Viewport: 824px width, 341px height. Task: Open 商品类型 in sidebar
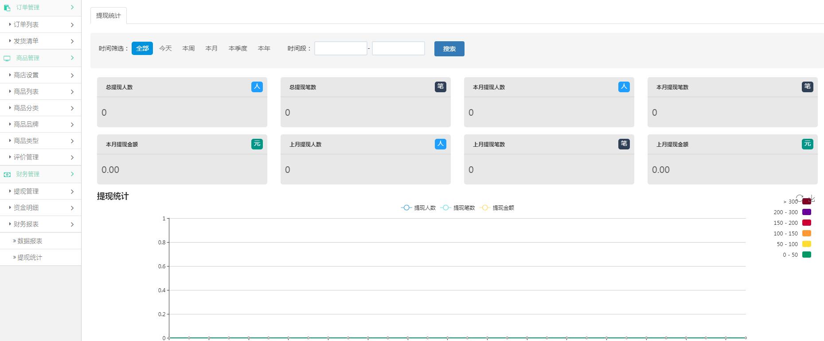(40, 141)
